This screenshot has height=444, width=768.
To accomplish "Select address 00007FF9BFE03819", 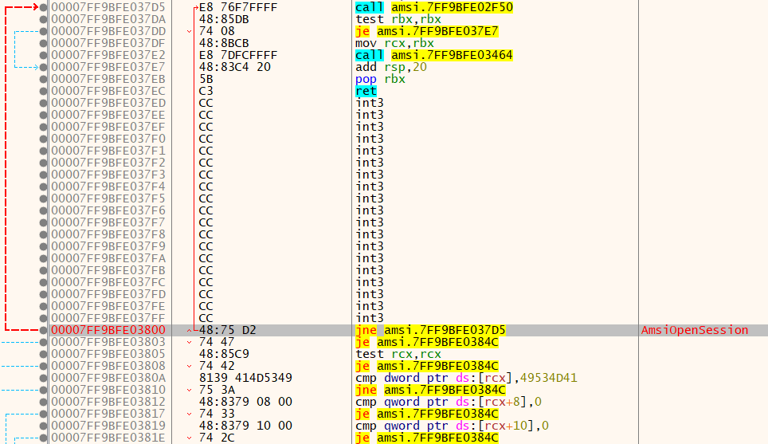I will pos(108,426).
